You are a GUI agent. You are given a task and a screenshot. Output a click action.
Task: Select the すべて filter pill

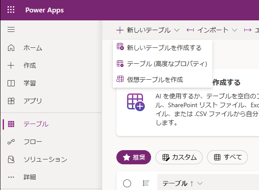(x=227, y=157)
